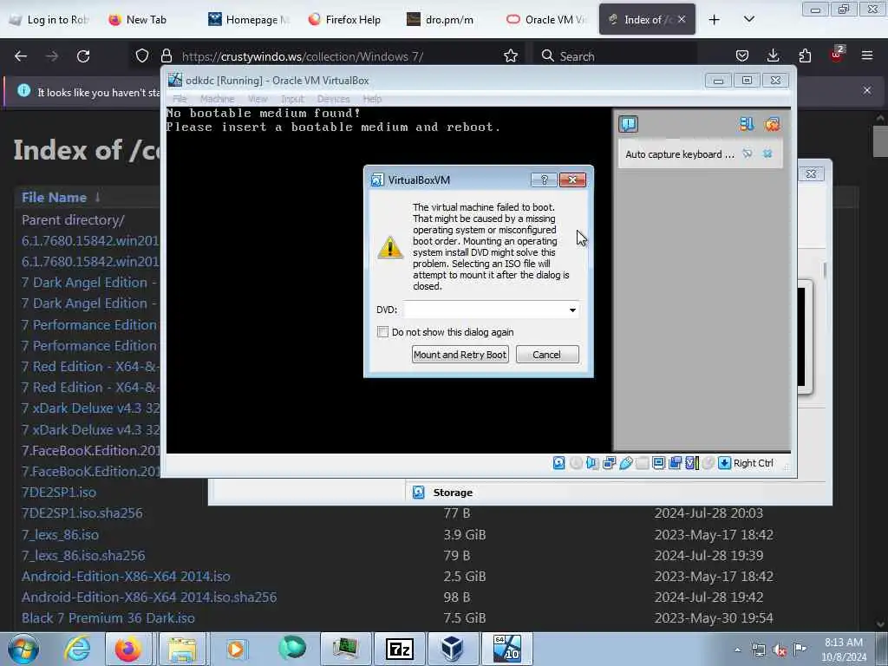The width and height of the screenshot is (888, 666).
Task: Click the audio indicator in VM status bar
Action: click(x=592, y=463)
